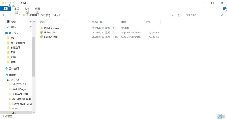Sort files by 修改日期 column header
This screenshot has width=227, height=119.
[x=97, y=22]
